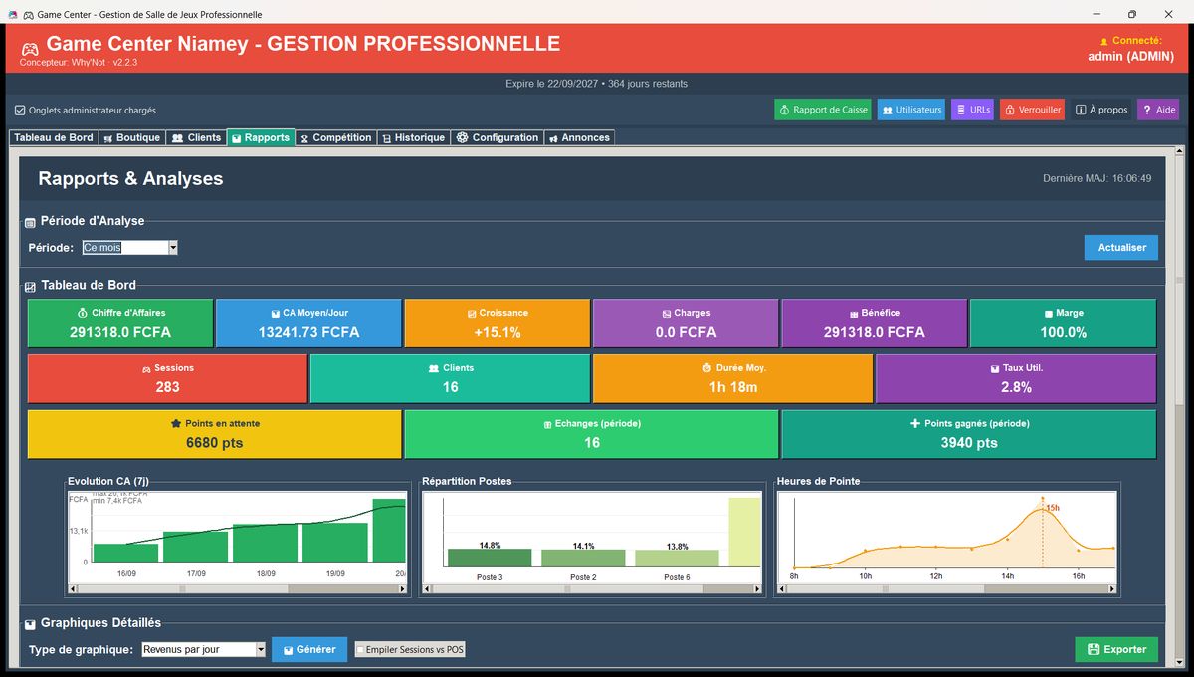Screen dimensions: 1194x677
Task: Click the Période d'Analyse calendar icon
Action: [x=29, y=221]
